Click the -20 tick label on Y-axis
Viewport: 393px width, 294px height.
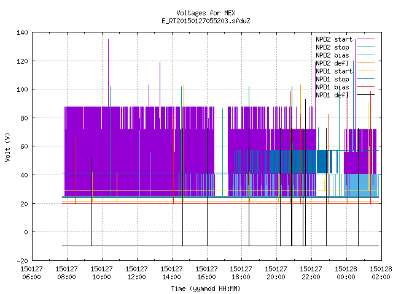pos(22,261)
